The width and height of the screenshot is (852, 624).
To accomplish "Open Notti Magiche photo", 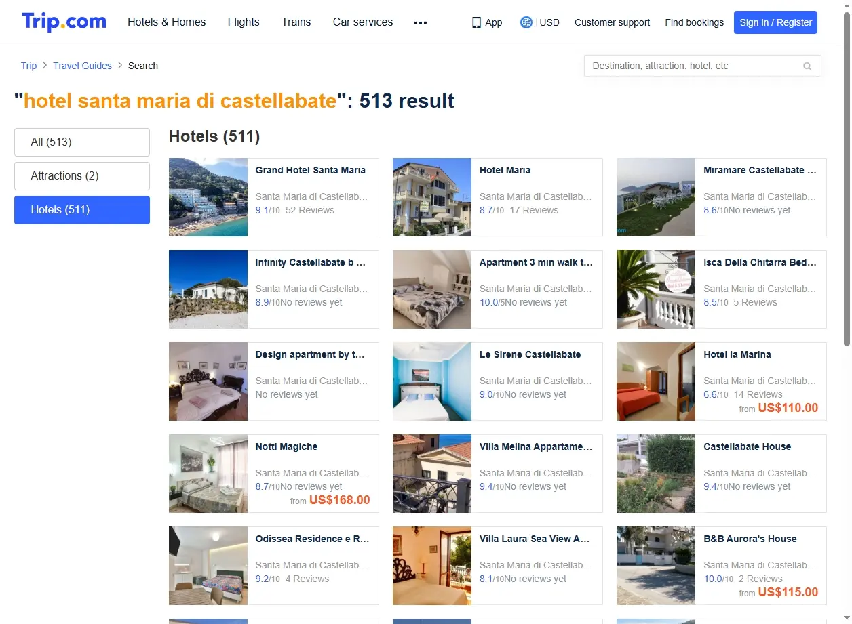I will [208, 474].
